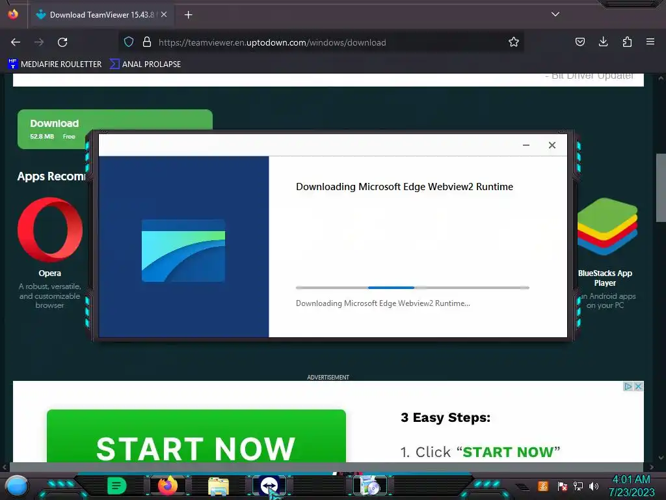Open the BlueStacks App Player title link
The image size is (666, 500).
pyautogui.click(x=605, y=278)
